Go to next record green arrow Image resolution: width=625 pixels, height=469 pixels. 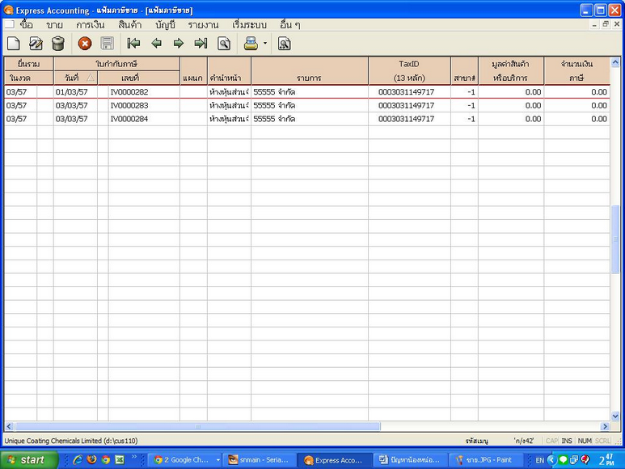pyautogui.click(x=178, y=44)
